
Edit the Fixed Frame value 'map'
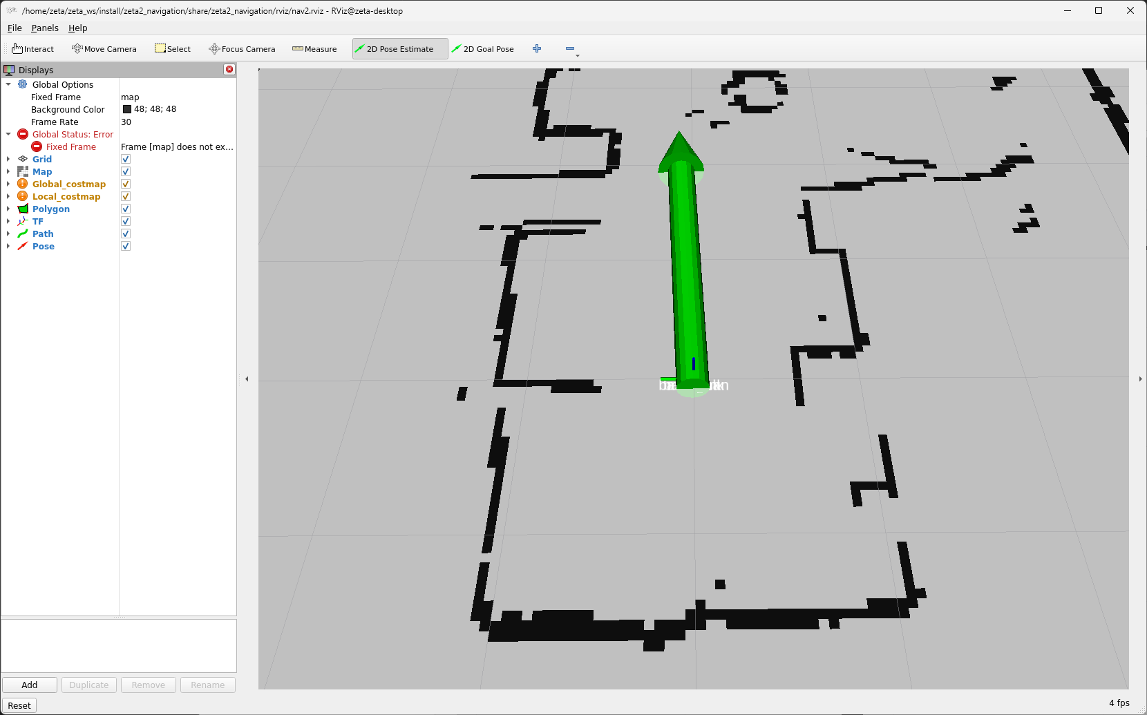(130, 97)
